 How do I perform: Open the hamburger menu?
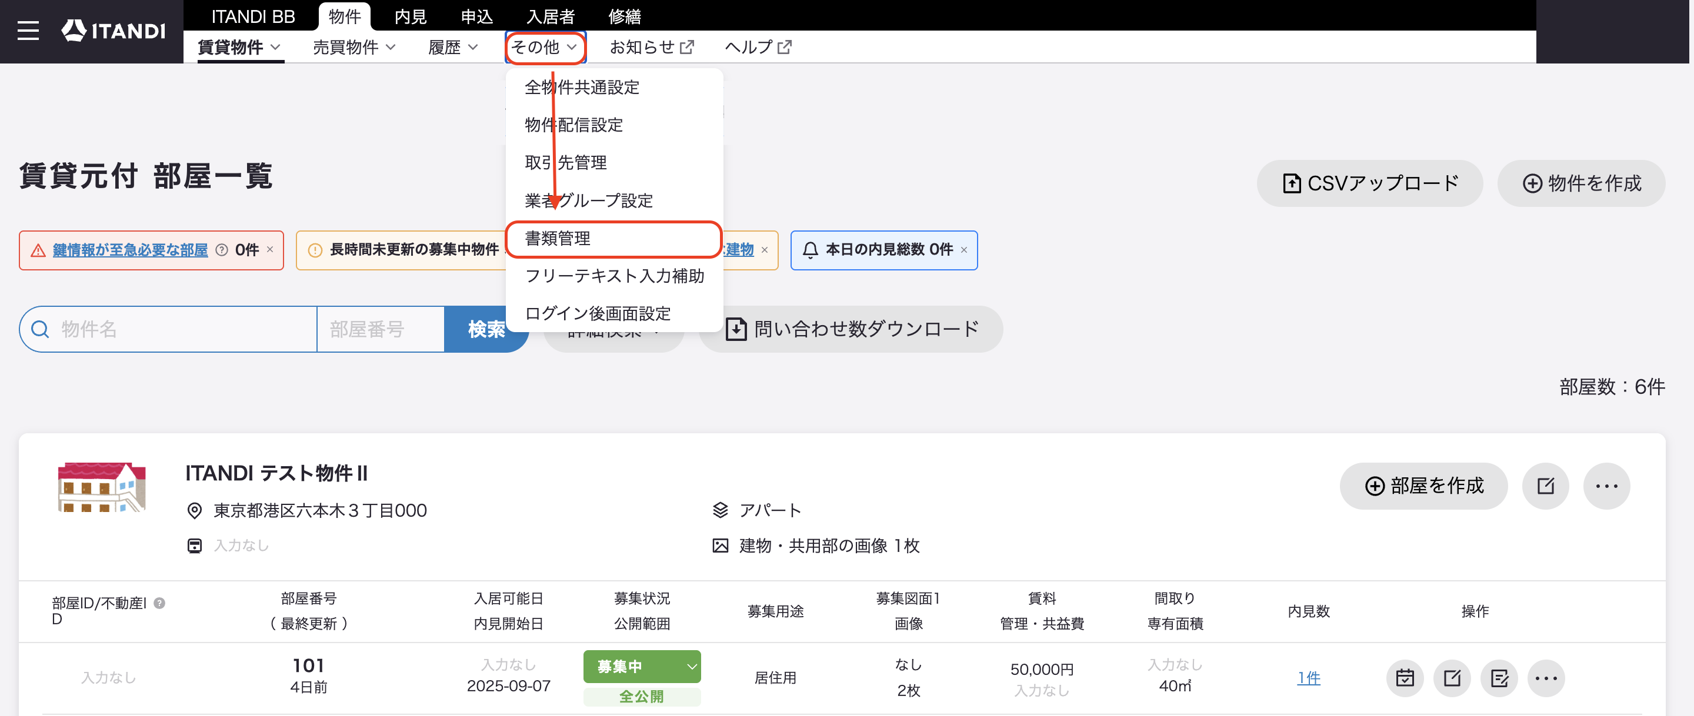click(x=28, y=31)
